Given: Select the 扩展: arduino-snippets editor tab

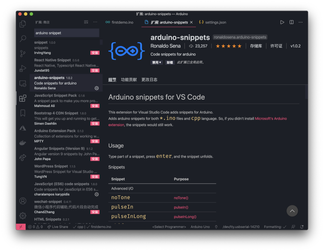Looking at the screenshot, I should click(x=169, y=22).
